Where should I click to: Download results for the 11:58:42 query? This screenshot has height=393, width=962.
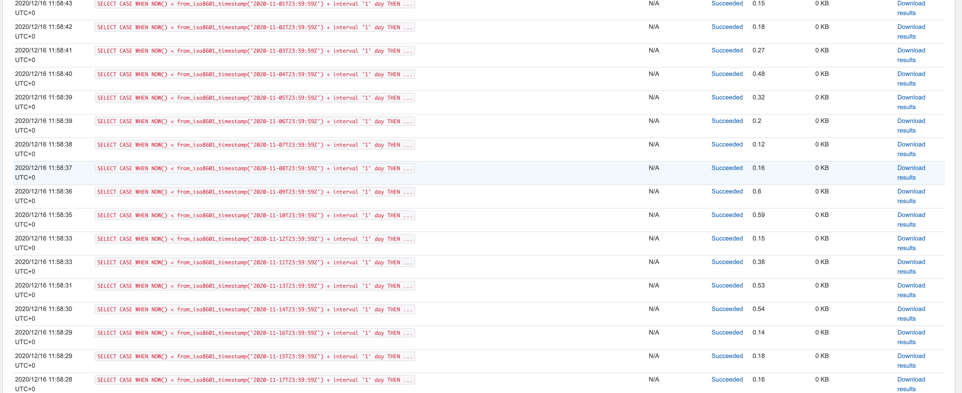click(x=911, y=32)
